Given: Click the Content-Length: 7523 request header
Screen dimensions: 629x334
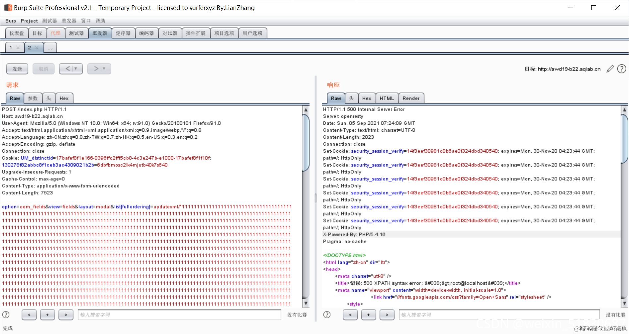Looking at the screenshot, I should point(28,193).
